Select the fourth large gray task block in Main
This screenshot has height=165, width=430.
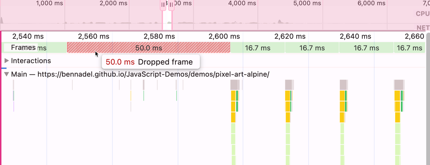[398, 85]
